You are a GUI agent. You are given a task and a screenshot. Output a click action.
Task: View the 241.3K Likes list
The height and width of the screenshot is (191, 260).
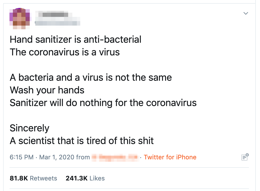pos(85,178)
